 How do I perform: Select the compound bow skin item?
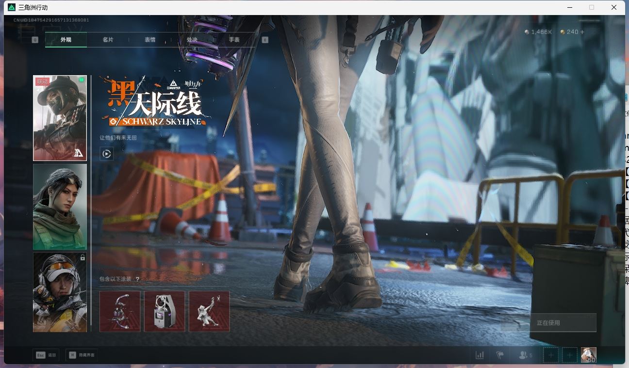pyautogui.click(x=120, y=311)
